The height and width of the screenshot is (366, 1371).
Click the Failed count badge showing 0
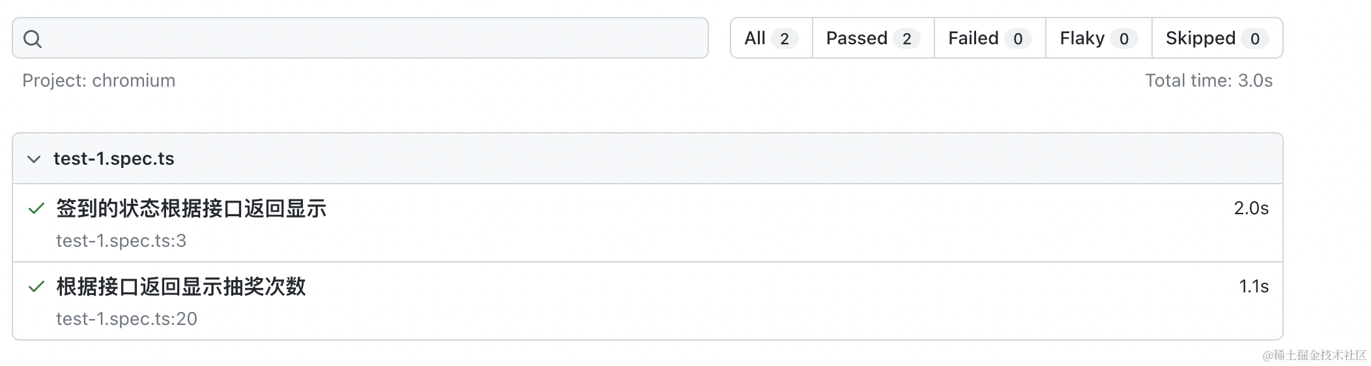click(1018, 39)
